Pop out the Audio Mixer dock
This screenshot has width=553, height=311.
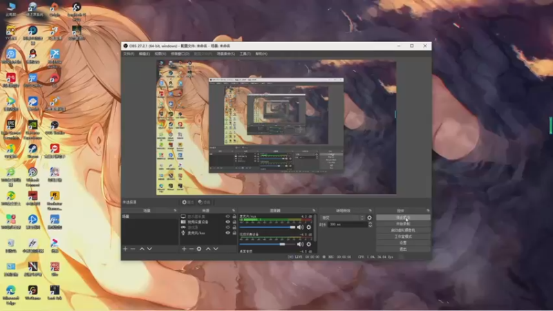click(314, 211)
